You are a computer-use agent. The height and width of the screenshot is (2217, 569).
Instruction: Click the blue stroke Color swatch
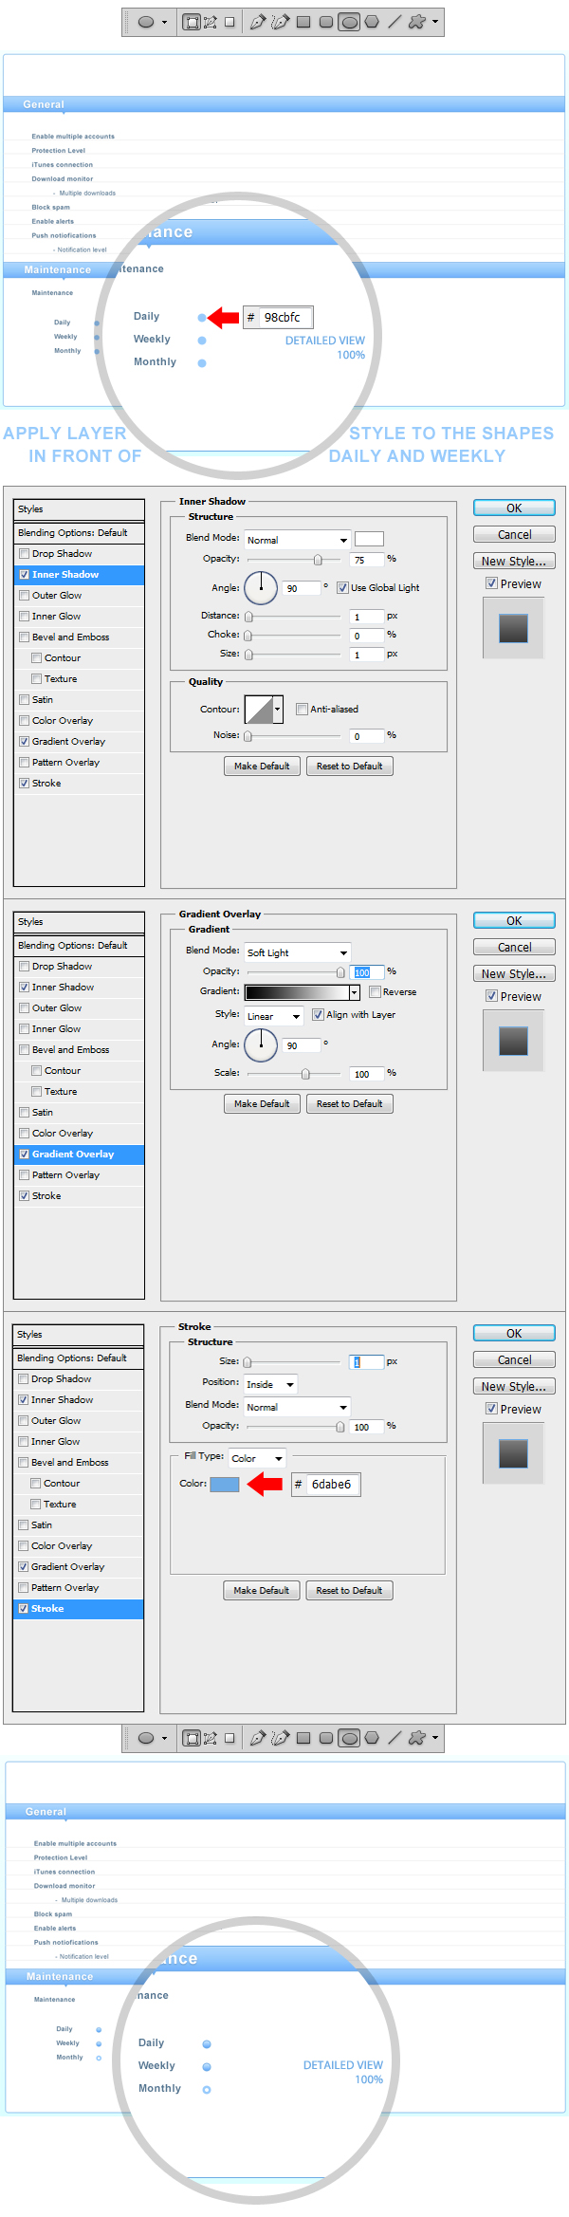[224, 1484]
